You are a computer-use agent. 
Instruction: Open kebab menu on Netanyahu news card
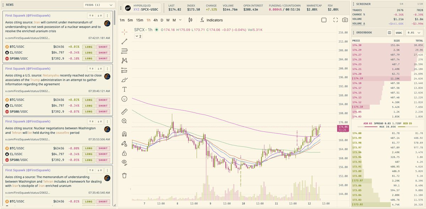(108, 68)
